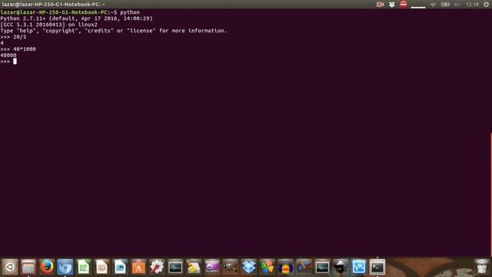Open the dock icon right of headphones app
This screenshot has height=277, width=492.
coord(304,267)
